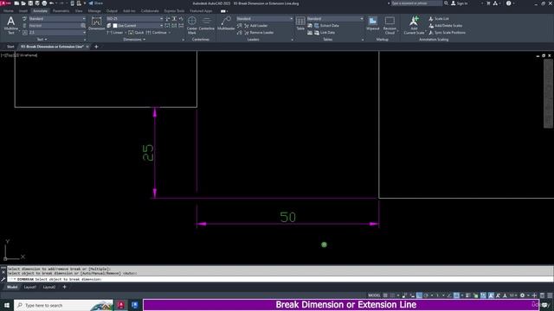This screenshot has height=311, width=554.
Task: Click the keyword or phrase search box
Action: tap(416, 3)
